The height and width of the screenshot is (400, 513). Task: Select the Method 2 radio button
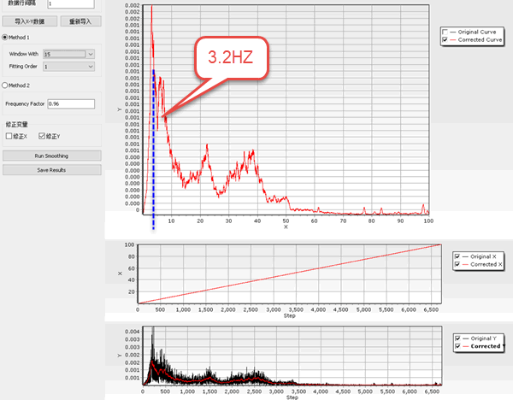point(3,85)
